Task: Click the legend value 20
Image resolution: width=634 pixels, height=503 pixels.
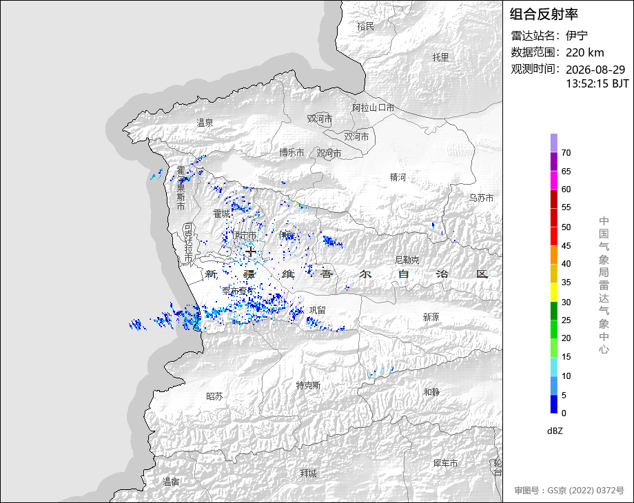Action: pos(566,338)
